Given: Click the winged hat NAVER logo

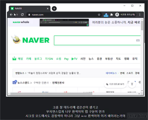Looking at the screenshot, I should (16, 39).
